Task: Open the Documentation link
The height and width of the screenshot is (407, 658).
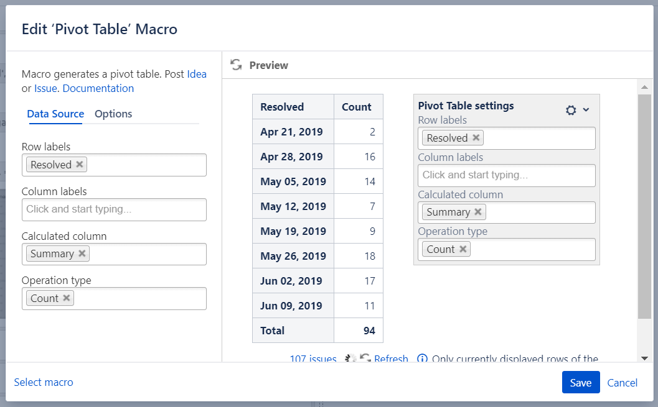Action: (98, 88)
